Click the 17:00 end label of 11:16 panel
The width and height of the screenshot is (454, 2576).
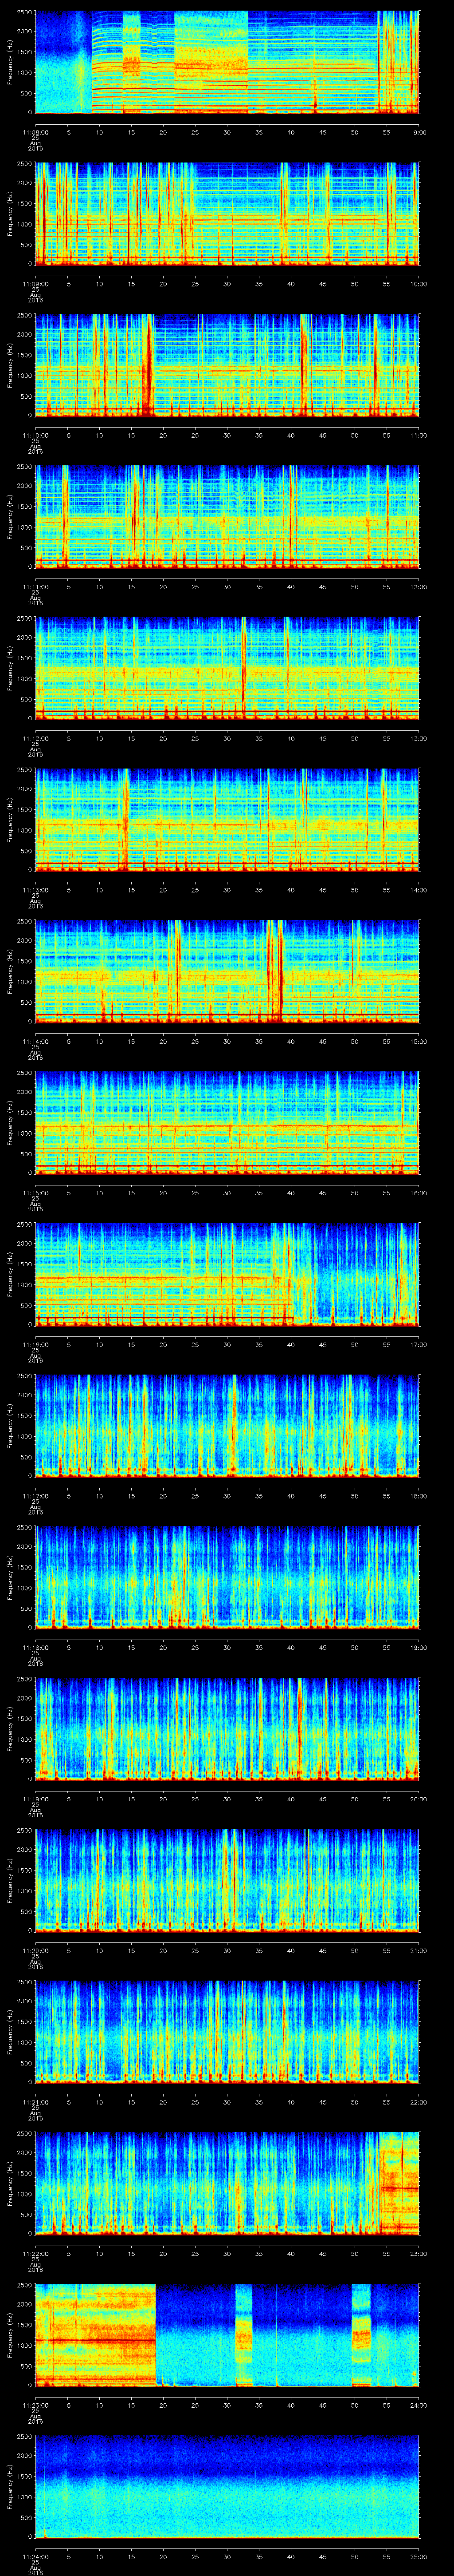coord(417,1345)
